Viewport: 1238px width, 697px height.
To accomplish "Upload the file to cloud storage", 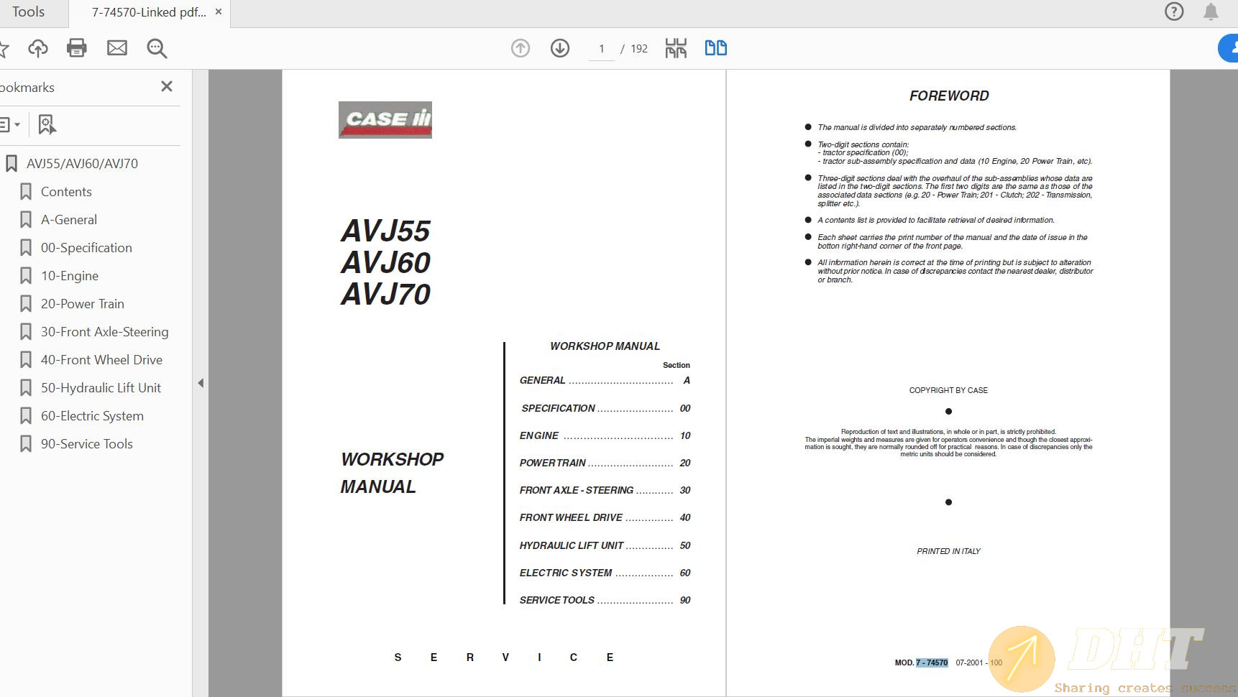I will click(x=38, y=48).
